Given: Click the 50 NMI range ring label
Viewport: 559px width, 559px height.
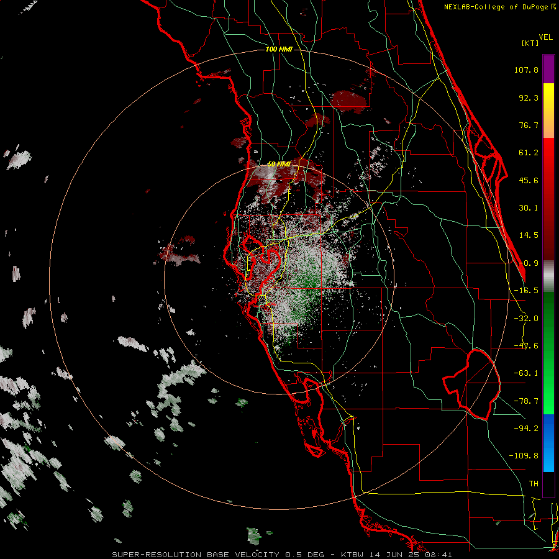Looking at the screenshot, I should tap(279, 165).
